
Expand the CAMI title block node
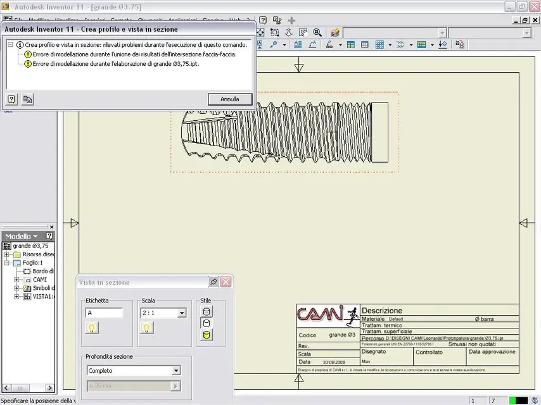[16, 280]
